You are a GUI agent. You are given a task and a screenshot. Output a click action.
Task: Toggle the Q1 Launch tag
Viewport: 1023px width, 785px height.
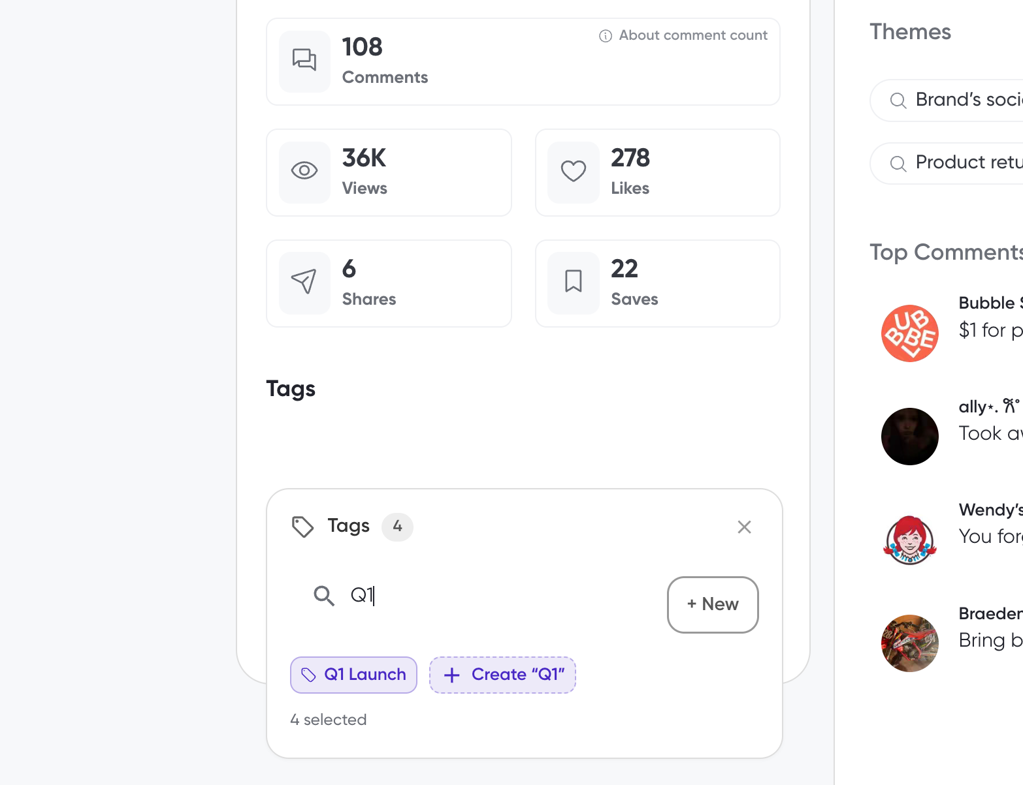353,675
